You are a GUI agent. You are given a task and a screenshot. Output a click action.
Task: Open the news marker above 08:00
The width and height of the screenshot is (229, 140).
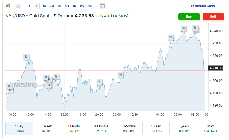195,28
